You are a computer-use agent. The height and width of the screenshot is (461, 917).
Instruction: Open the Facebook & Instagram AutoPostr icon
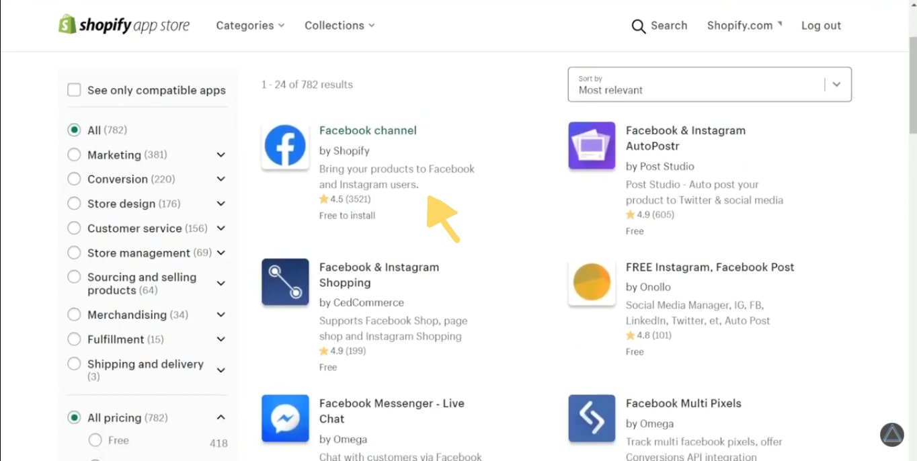point(592,145)
